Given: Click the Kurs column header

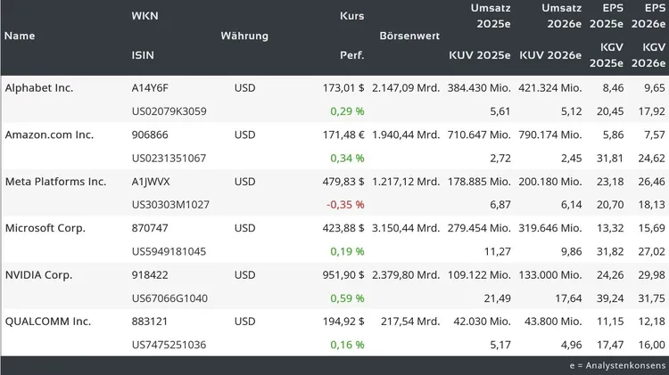Looking at the screenshot, I should 352,16.
